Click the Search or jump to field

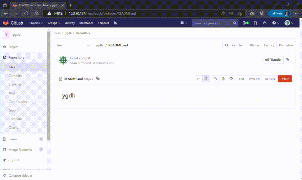tap(213, 23)
